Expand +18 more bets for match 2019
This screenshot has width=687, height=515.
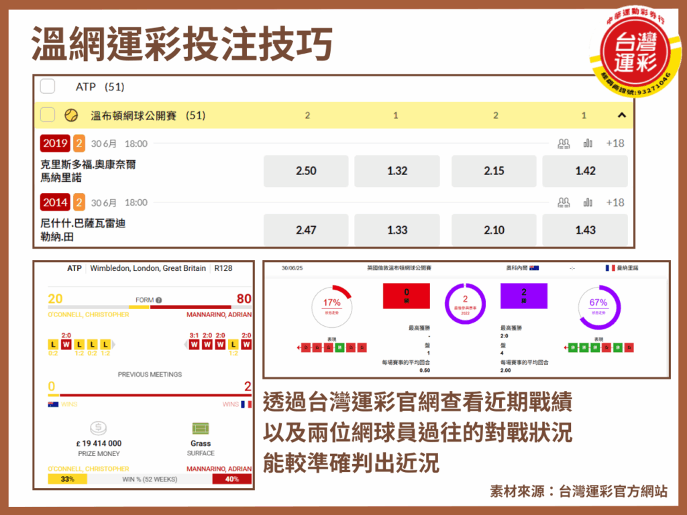615,144
